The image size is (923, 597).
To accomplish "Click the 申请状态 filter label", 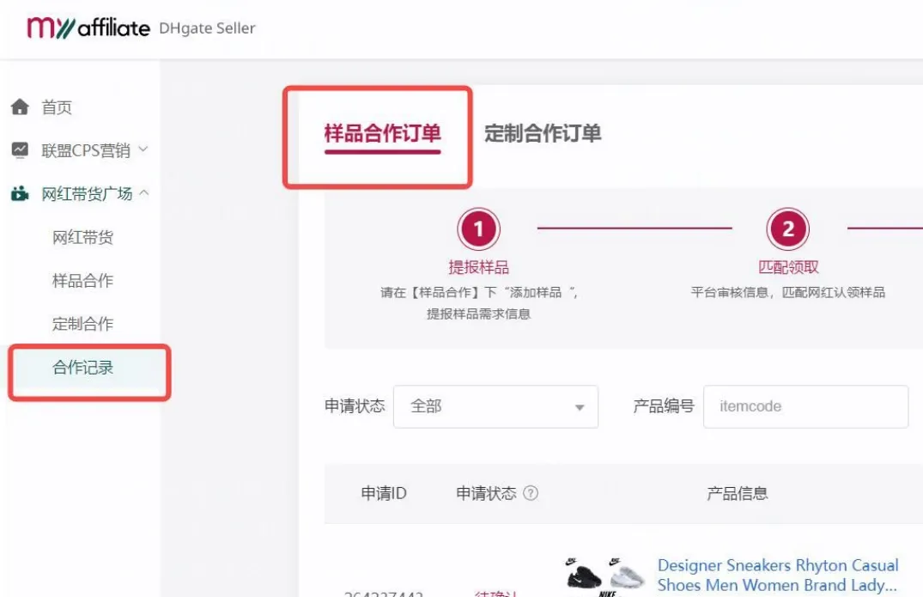I will 355,405.
